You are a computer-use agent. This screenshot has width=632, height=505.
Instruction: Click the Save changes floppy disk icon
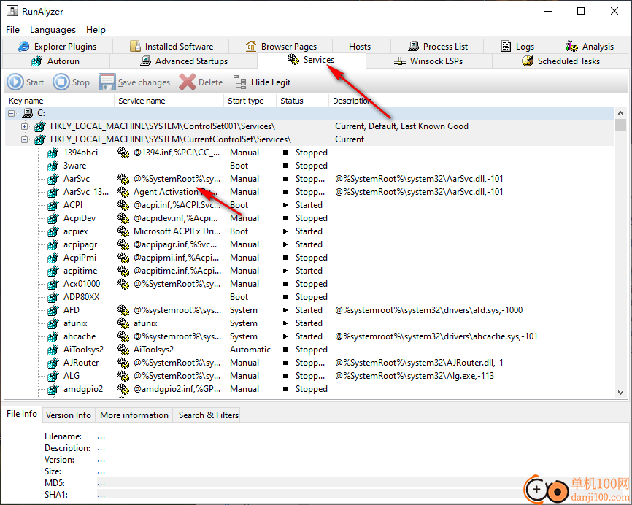point(107,82)
